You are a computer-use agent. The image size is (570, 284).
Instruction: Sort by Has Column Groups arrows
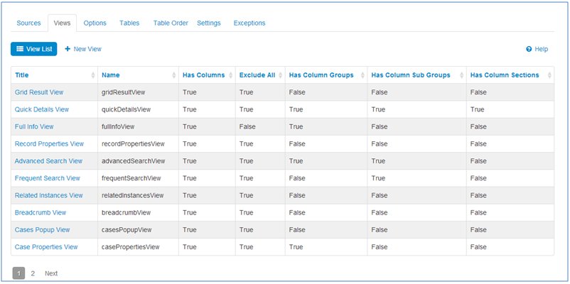[363, 75]
